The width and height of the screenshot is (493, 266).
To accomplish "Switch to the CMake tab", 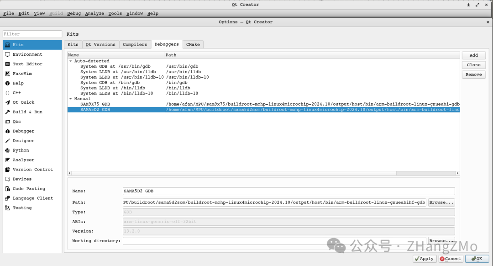I will pos(193,44).
